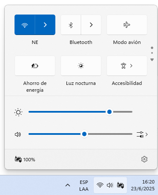Click the volume slider thumb
The height and width of the screenshot is (195, 158).
pos(84,134)
